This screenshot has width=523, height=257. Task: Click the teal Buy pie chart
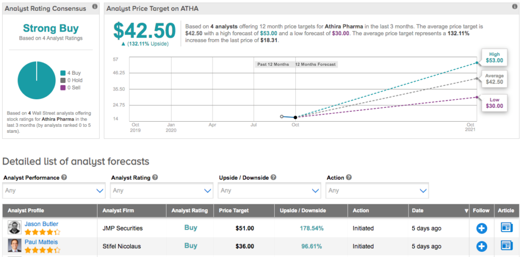(x=37, y=80)
